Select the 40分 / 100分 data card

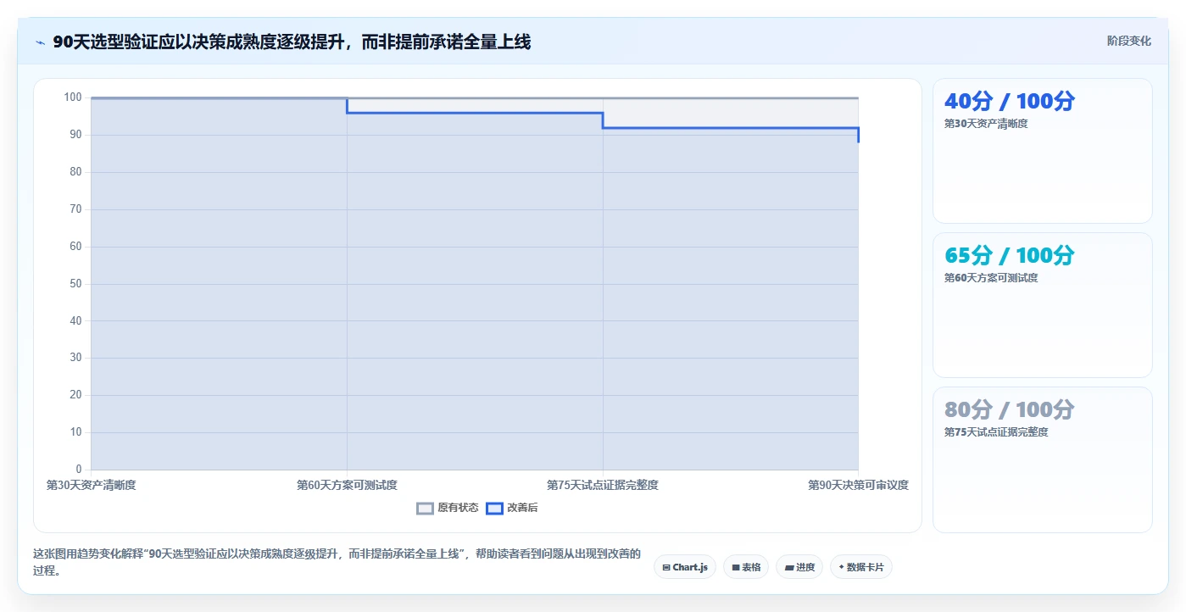tap(1043, 151)
